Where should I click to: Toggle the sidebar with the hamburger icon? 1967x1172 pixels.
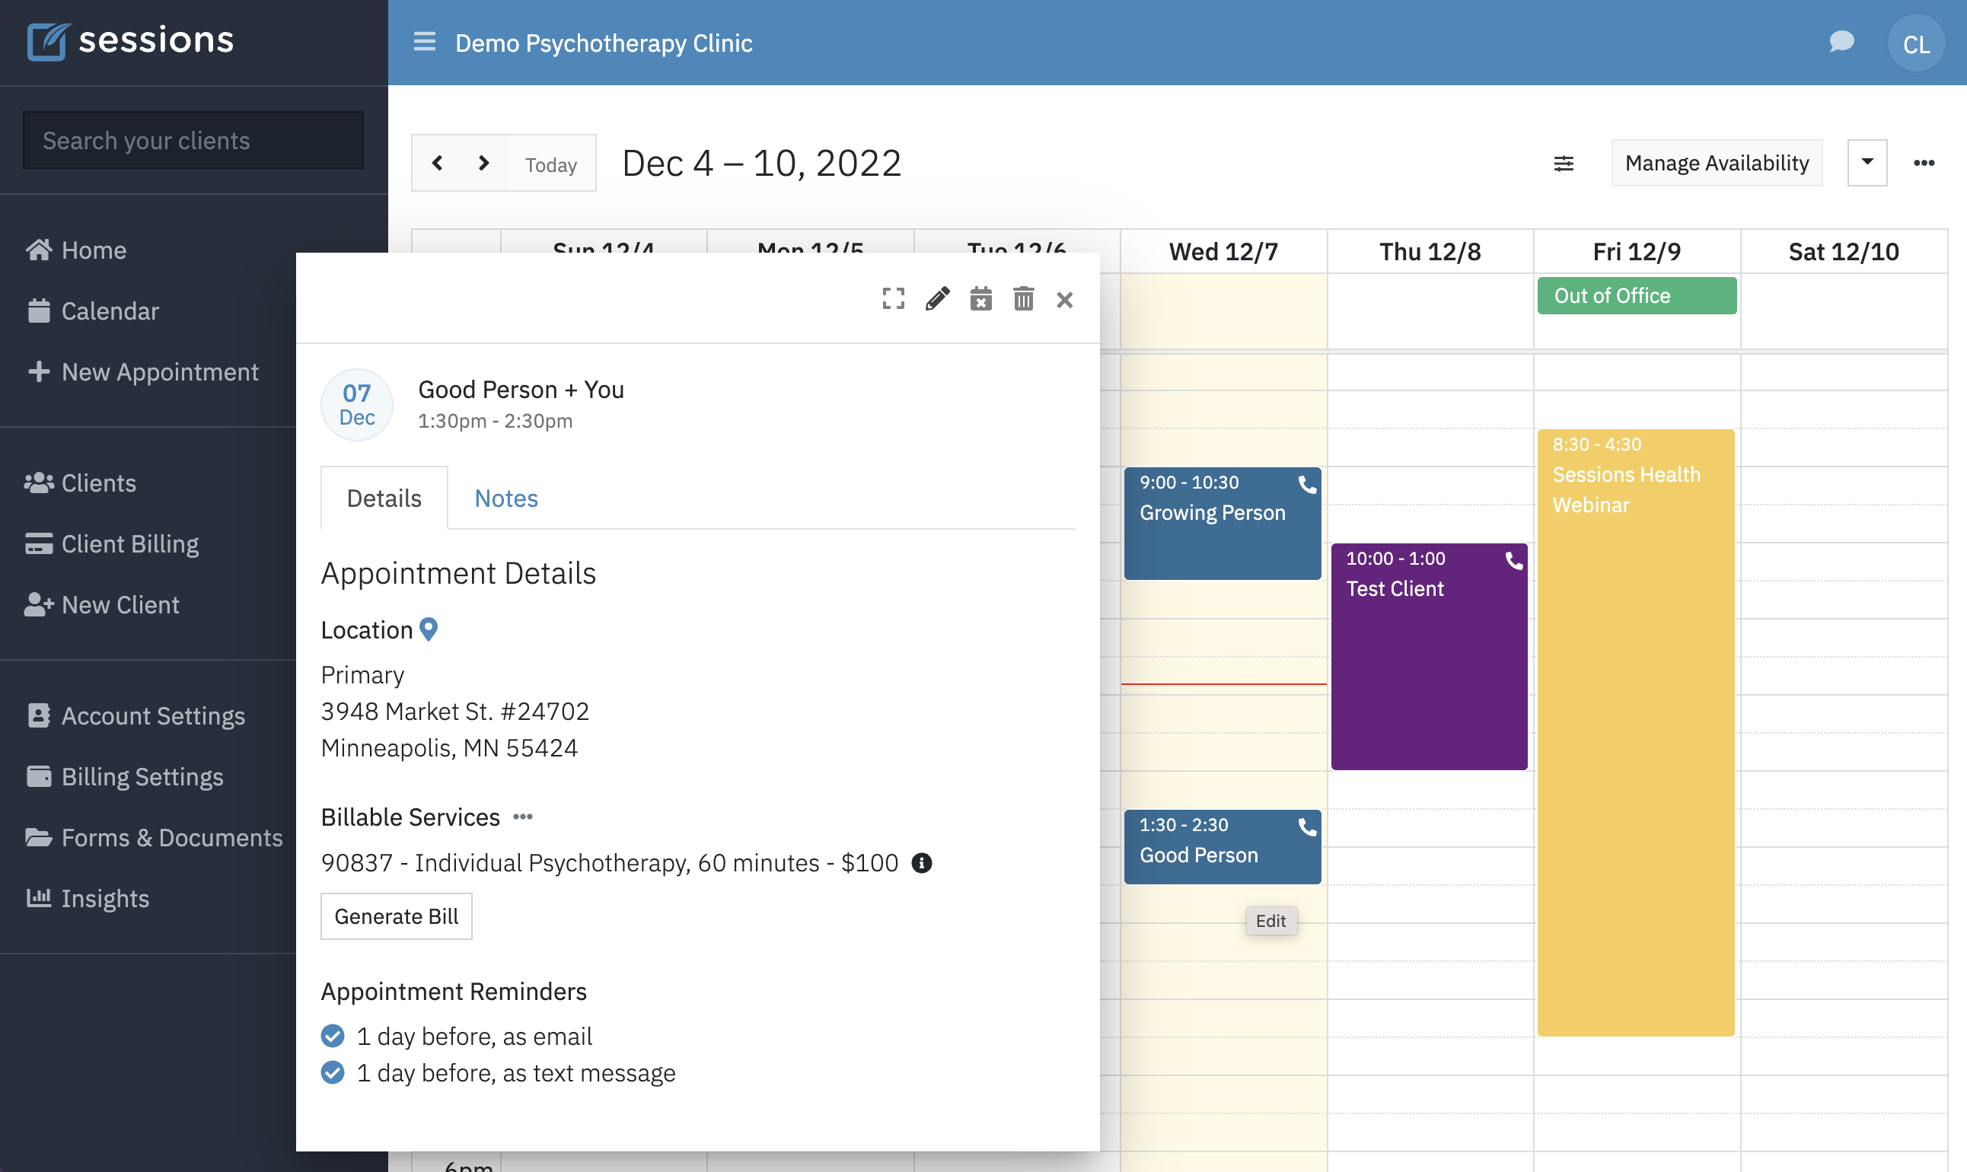[424, 43]
